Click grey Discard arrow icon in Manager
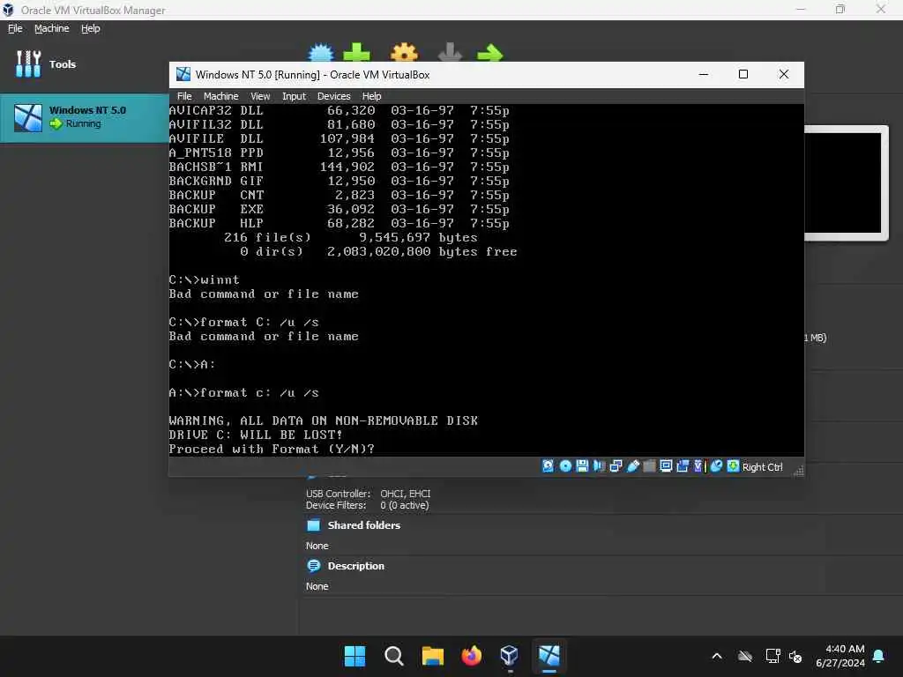Screen dimensions: 903x677 [450, 52]
